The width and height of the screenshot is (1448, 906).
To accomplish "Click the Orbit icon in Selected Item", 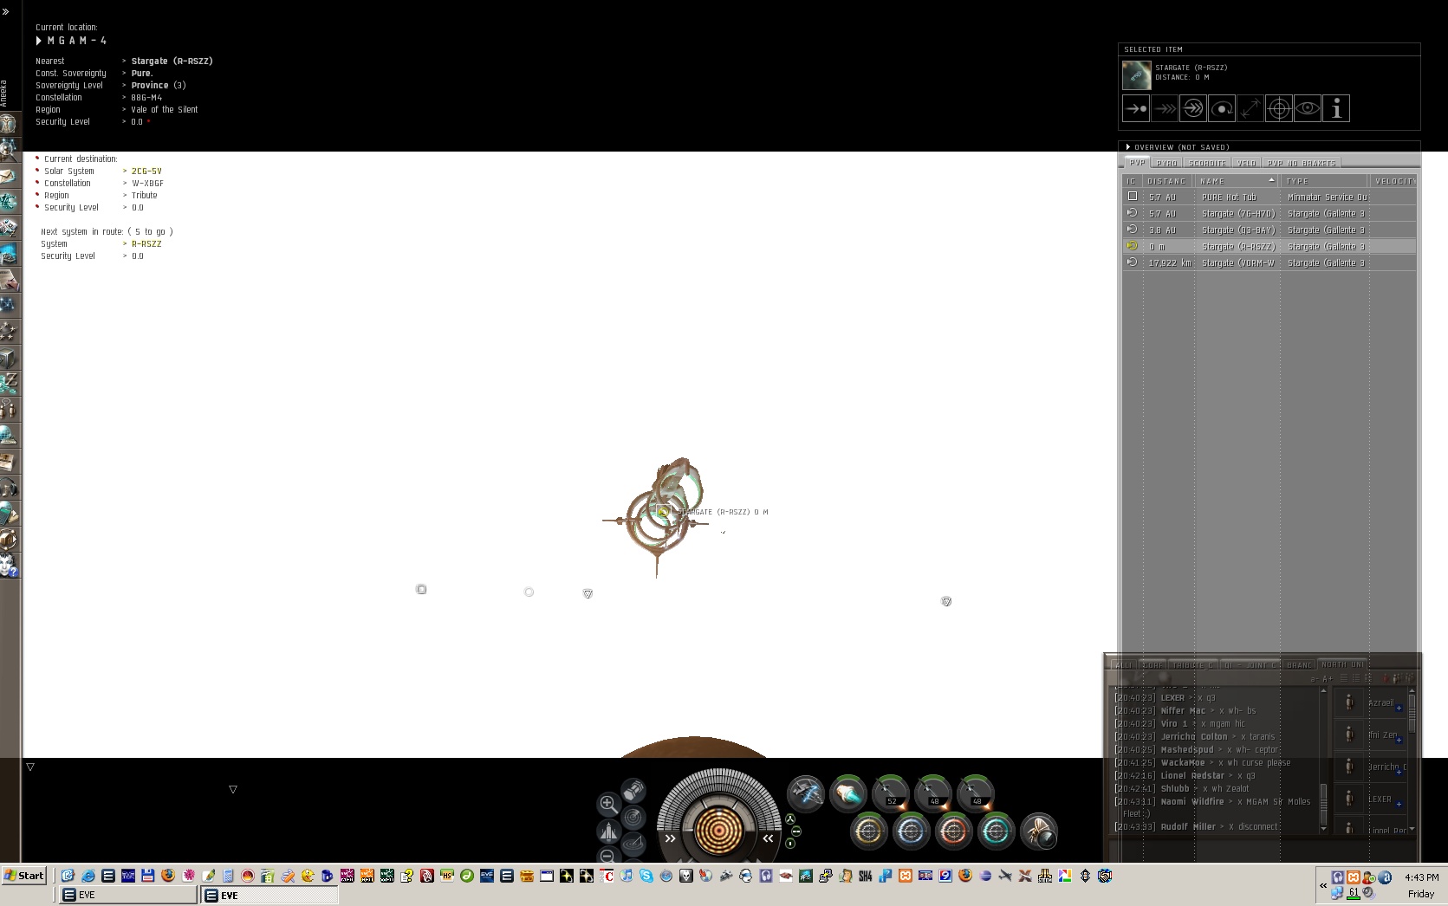I will 1222,109.
